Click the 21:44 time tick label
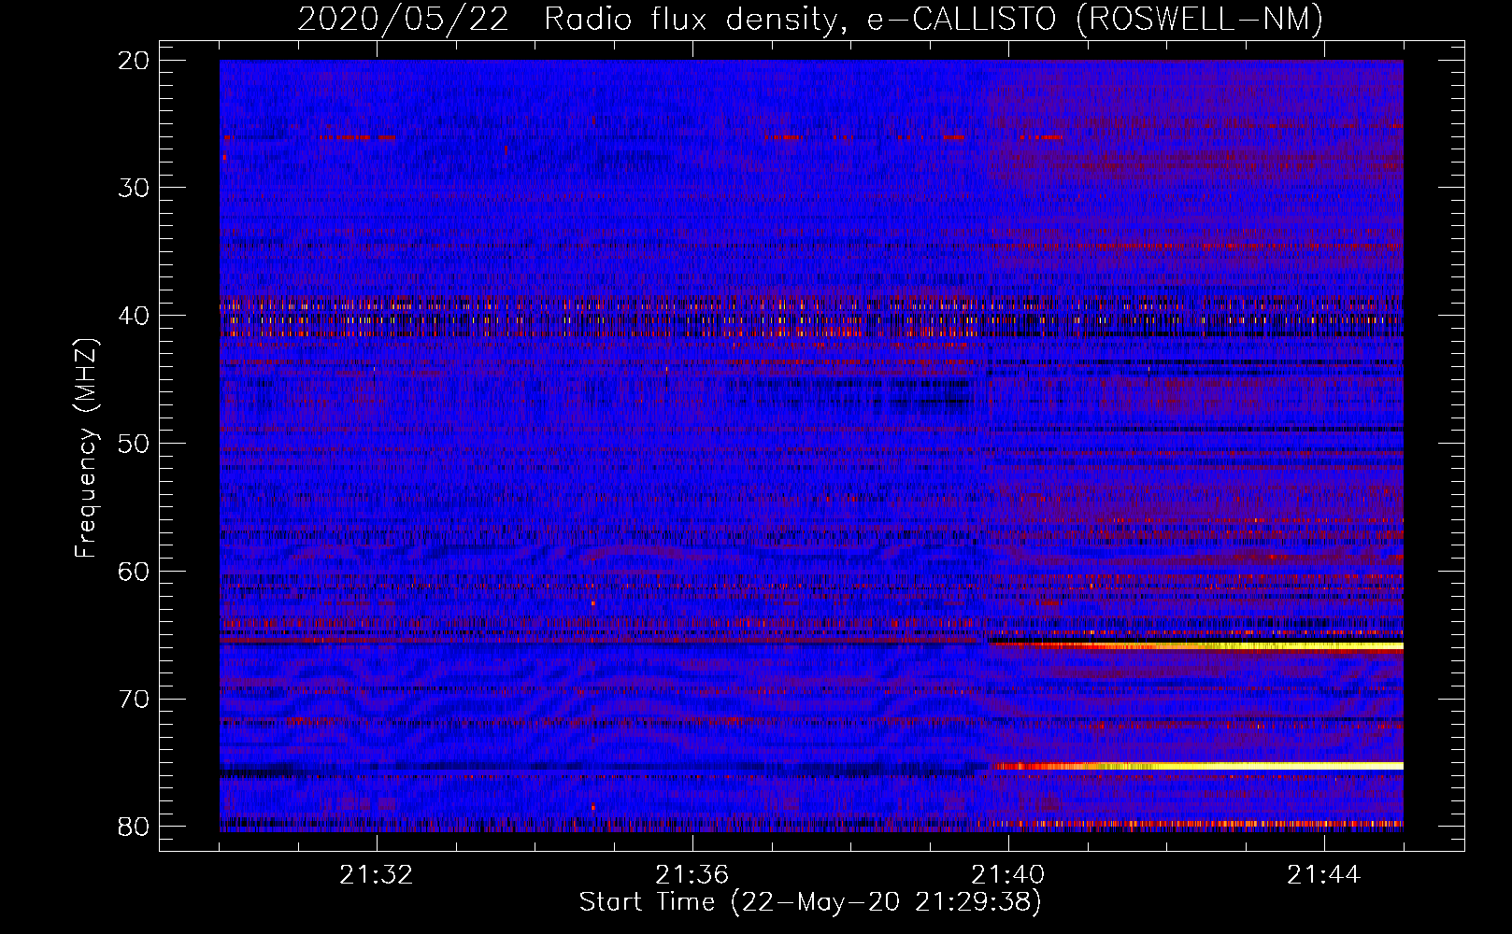This screenshot has height=934, width=1512. (x=1324, y=875)
